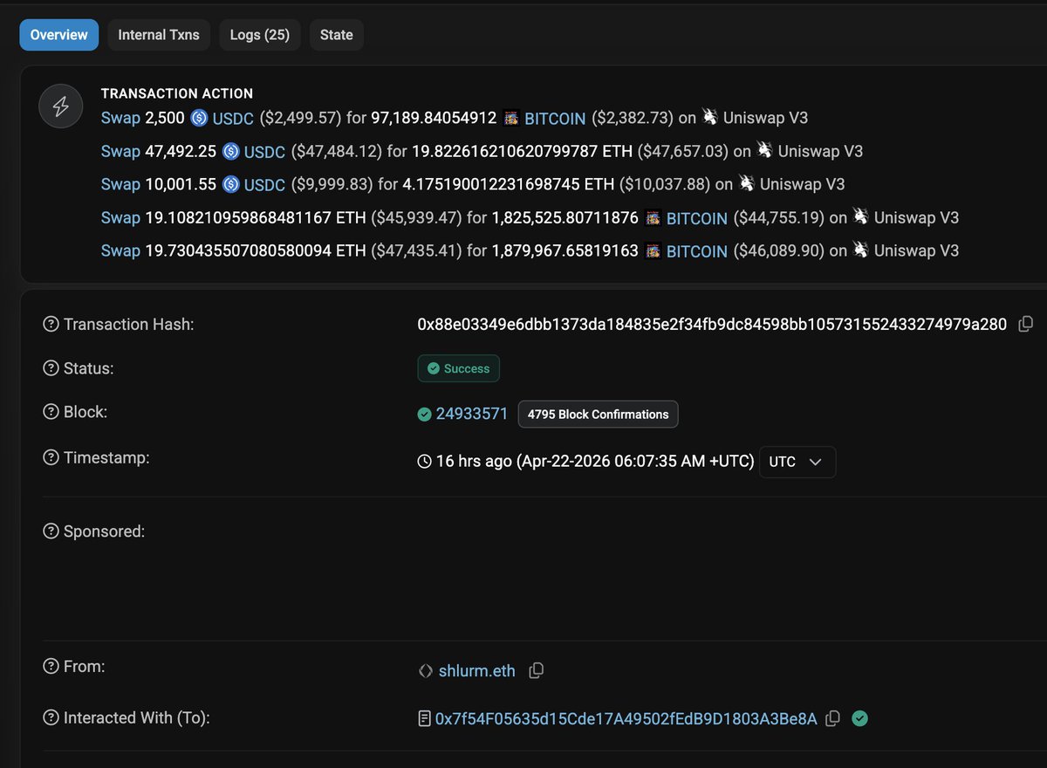Click the BITCOIN token icon in the 1,825,525.80711876 row
Screen dimensions: 1047x768
coord(653,217)
